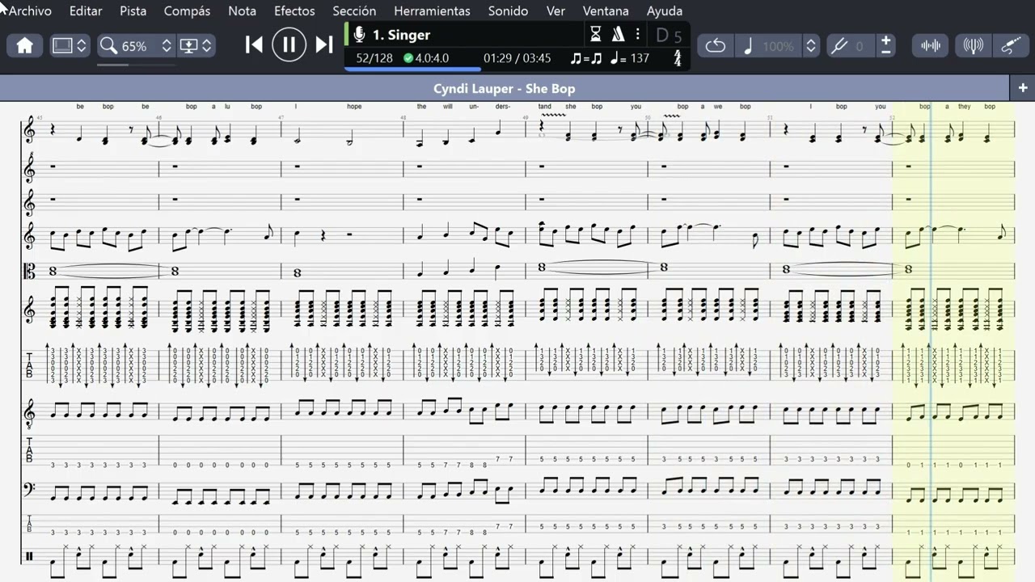Open the Sonido menu
This screenshot has height=582, width=1035.
(x=508, y=11)
